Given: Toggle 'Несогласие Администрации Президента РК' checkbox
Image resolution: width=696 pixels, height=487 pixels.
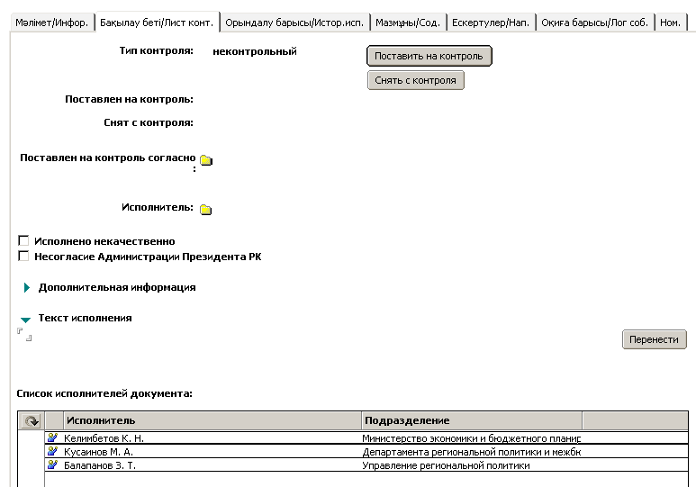Looking at the screenshot, I should [23, 257].
